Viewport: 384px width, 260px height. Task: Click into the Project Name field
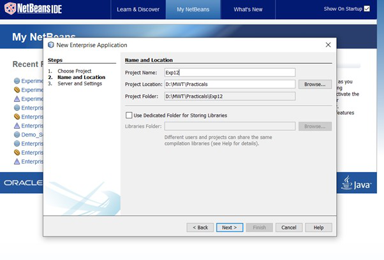tap(230, 73)
